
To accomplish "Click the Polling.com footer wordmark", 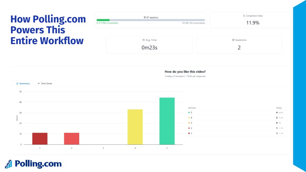I will (x=38, y=164).
